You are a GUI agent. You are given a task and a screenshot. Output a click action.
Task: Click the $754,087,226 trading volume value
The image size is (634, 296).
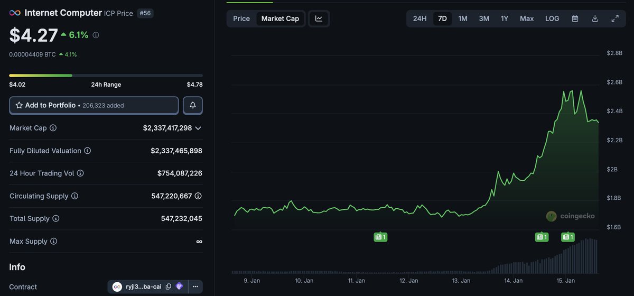(x=180, y=173)
